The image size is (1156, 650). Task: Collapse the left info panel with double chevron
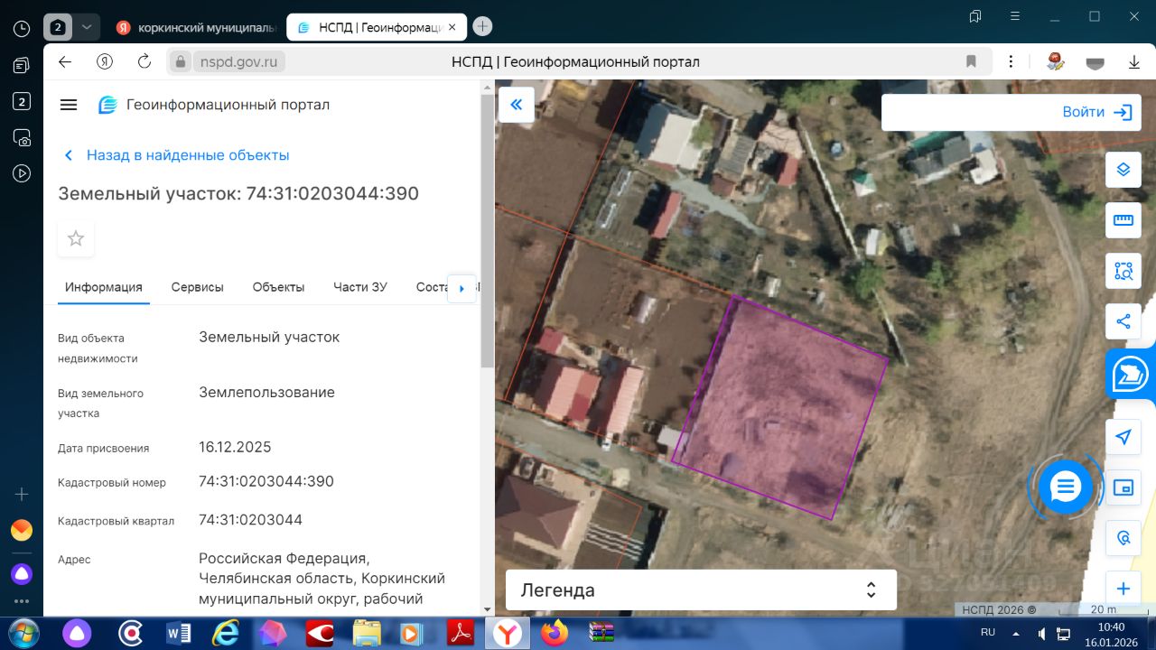517,105
